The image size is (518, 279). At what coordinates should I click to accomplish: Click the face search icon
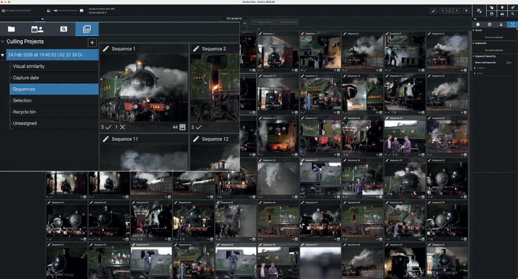coord(492,14)
